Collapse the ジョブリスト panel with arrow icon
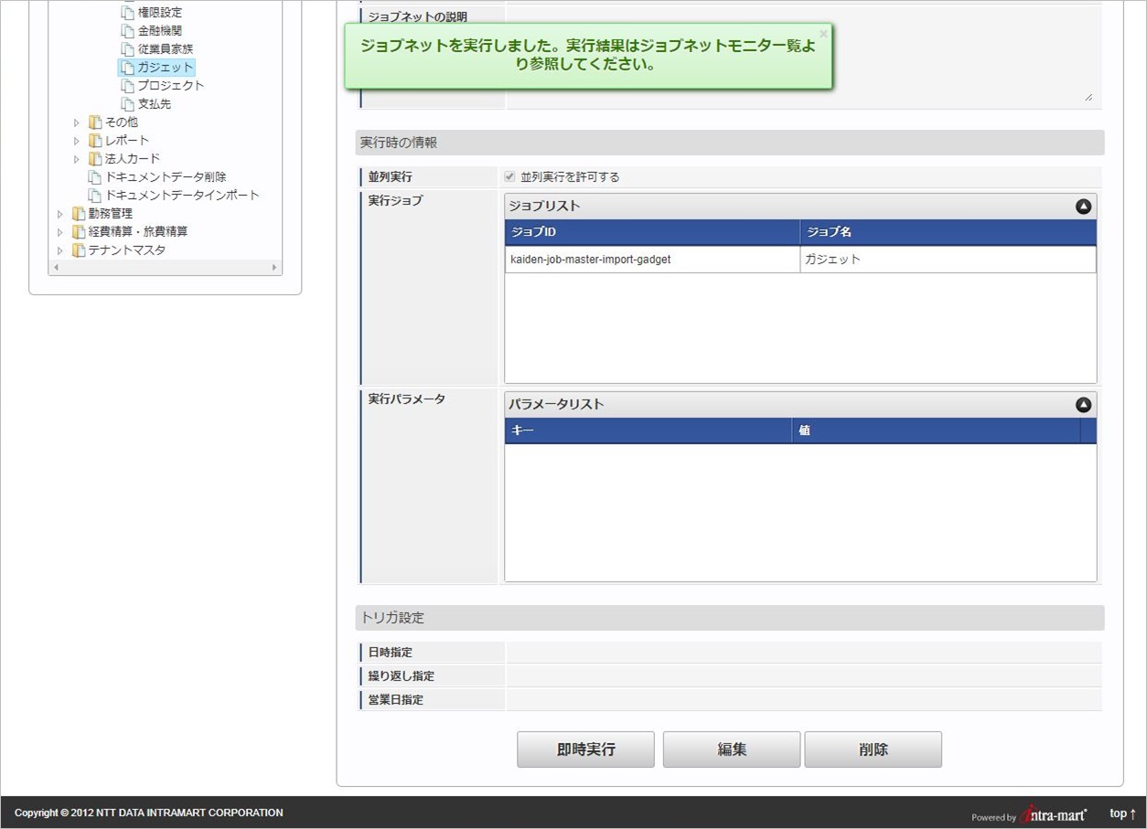The image size is (1147, 829). (1083, 207)
